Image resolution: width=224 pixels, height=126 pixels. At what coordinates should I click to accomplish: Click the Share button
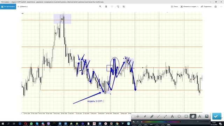click(x=206, y=7)
